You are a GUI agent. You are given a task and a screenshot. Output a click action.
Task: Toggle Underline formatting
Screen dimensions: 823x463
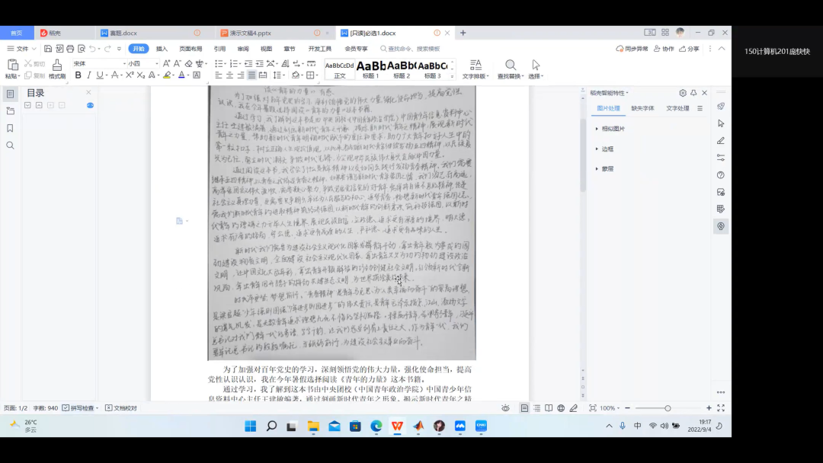99,75
